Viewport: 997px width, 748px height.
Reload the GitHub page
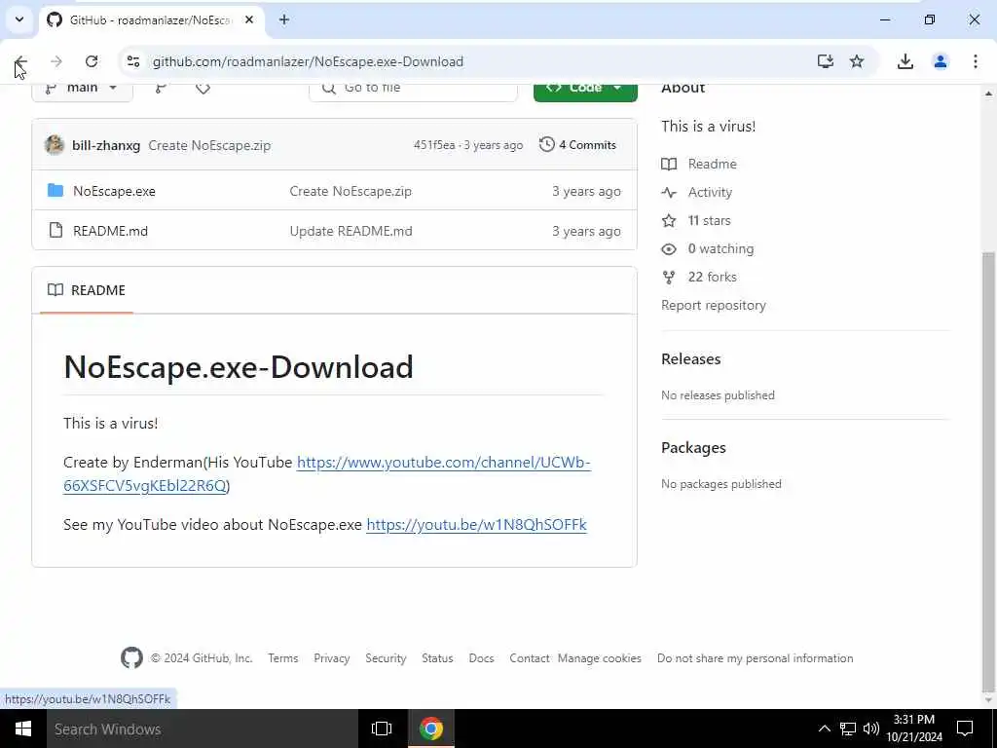(x=92, y=61)
